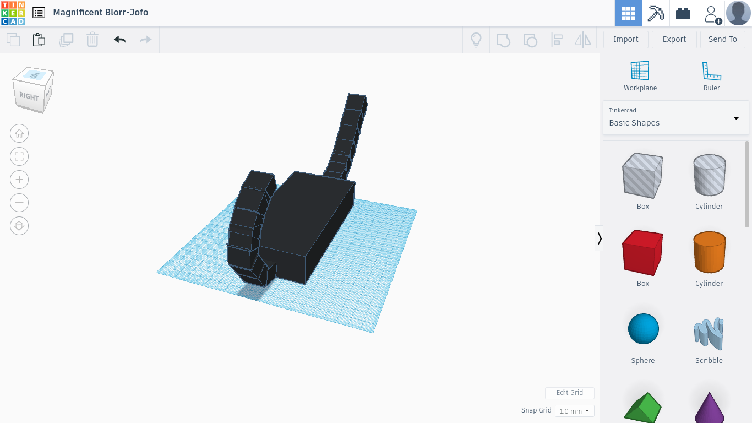Viewport: 752px width, 423px height.
Task: Select the purple Cone shape
Action: [709, 406]
